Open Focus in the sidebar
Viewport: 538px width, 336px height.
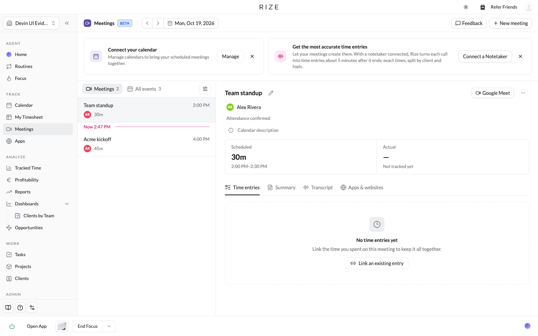tap(38, 78)
